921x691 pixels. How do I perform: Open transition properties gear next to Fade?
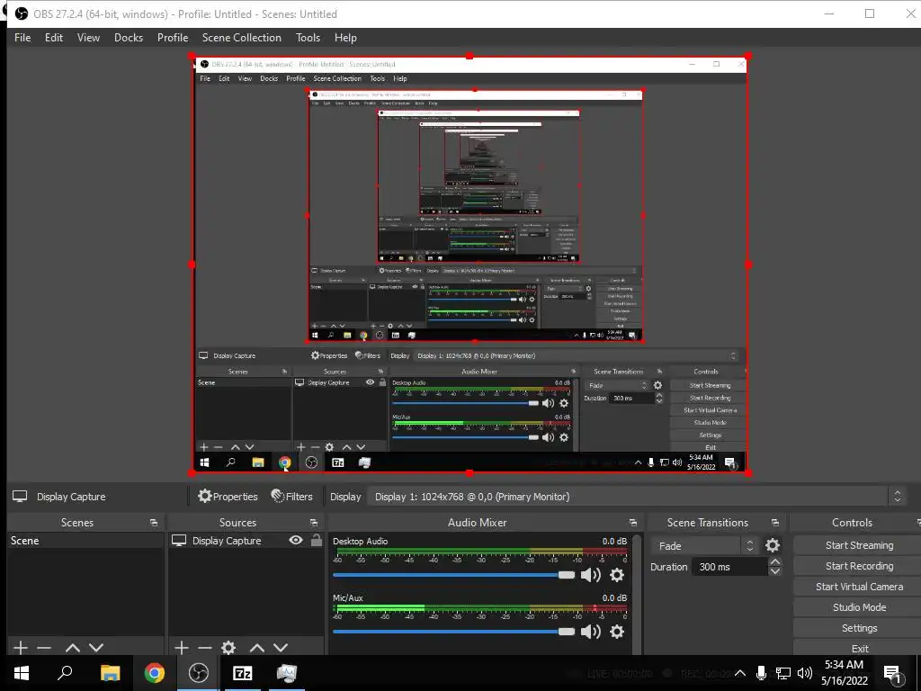tap(773, 546)
